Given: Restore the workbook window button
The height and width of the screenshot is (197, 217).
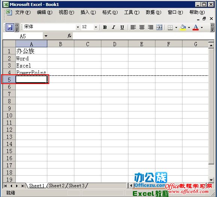Looking at the screenshot, I should (x=204, y=19).
